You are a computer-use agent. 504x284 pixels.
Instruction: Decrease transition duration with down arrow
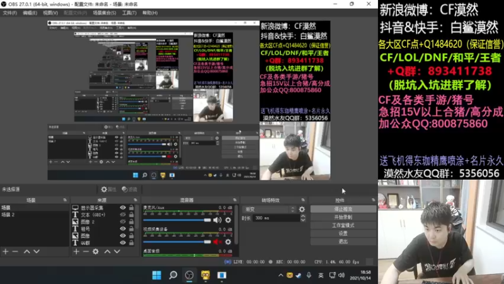pyautogui.click(x=303, y=220)
